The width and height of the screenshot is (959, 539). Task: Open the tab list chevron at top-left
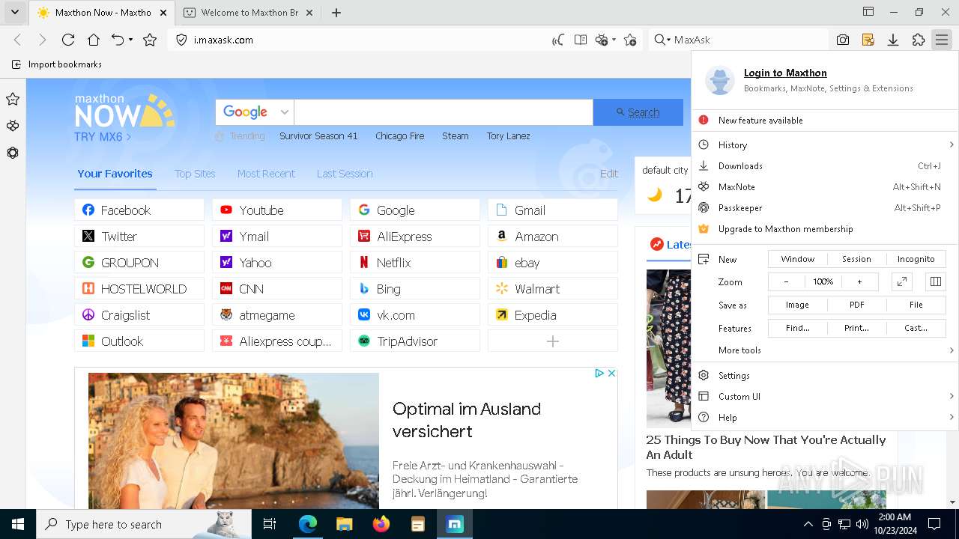point(14,12)
